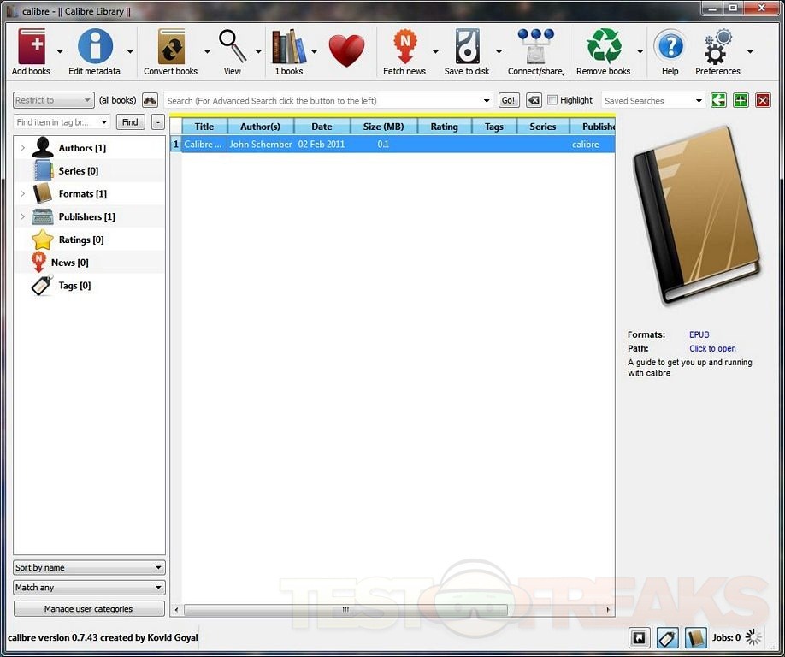Image resolution: width=785 pixels, height=657 pixels.
Task: Click the red heart donate icon
Action: (x=346, y=50)
